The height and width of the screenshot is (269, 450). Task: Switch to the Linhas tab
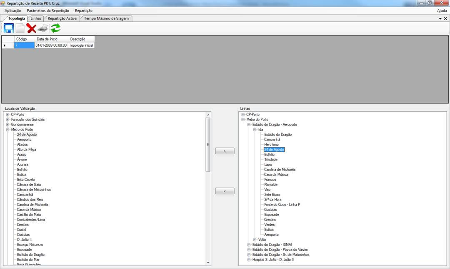click(x=36, y=18)
